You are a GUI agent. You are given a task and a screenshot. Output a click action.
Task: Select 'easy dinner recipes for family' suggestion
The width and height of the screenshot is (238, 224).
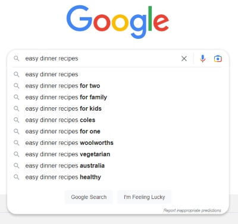click(x=118, y=97)
